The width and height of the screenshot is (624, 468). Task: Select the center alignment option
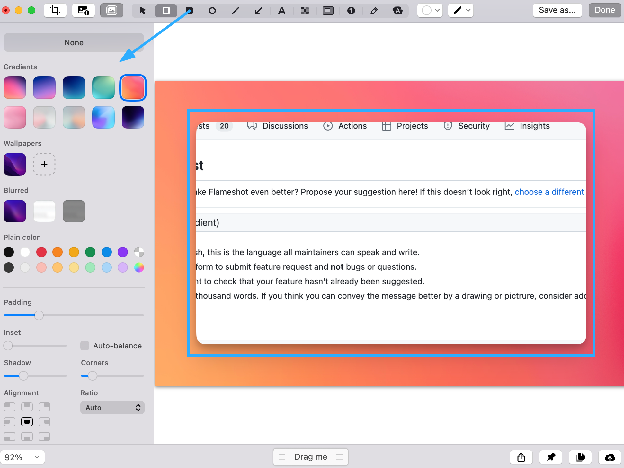point(27,421)
